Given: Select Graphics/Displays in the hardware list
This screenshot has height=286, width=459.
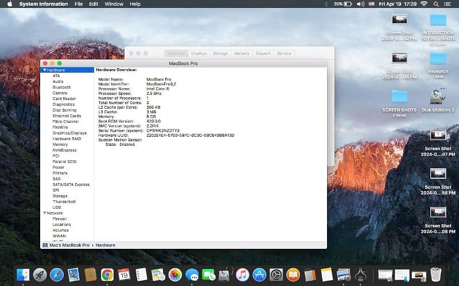Looking at the screenshot, I should pyautogui.click(x=69, y=133).
